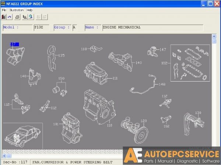Click the greyed next page toolbar icon
Image resolution: width=221 pixels, height=165 pixels.
point(45,17)
